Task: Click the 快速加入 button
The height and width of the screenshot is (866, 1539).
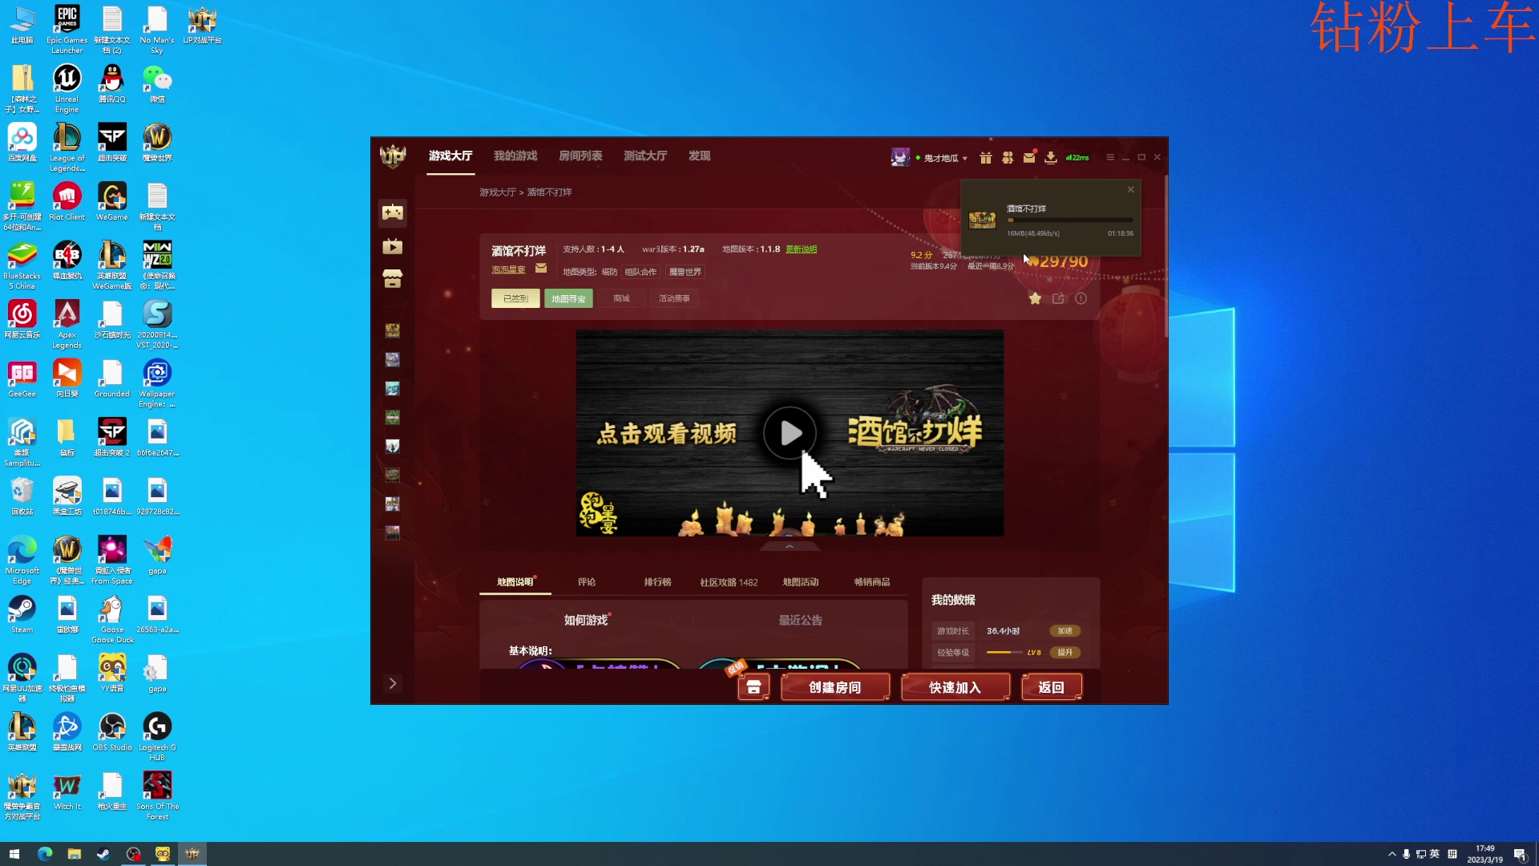Action: pyautogui.click(x=955, y=687)
